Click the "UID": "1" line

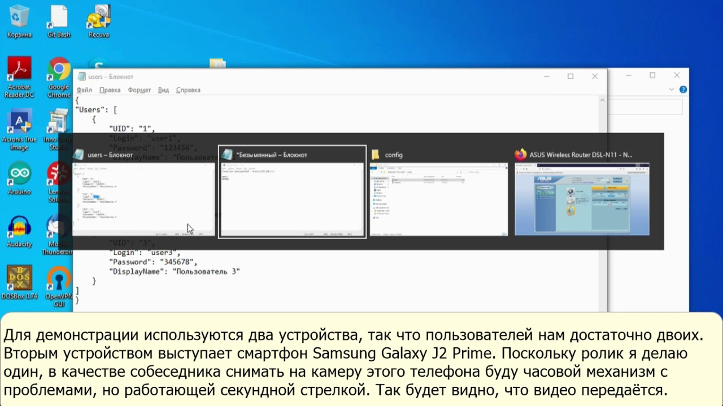[132, 129]
